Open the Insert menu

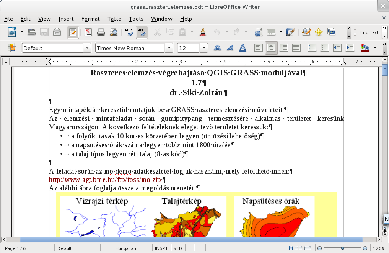[66, 19]
